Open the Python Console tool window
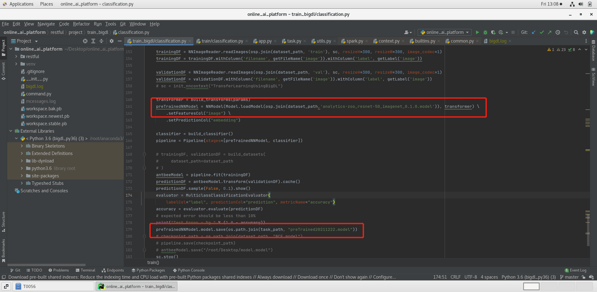597x292 pixels. tap(189, 270)
